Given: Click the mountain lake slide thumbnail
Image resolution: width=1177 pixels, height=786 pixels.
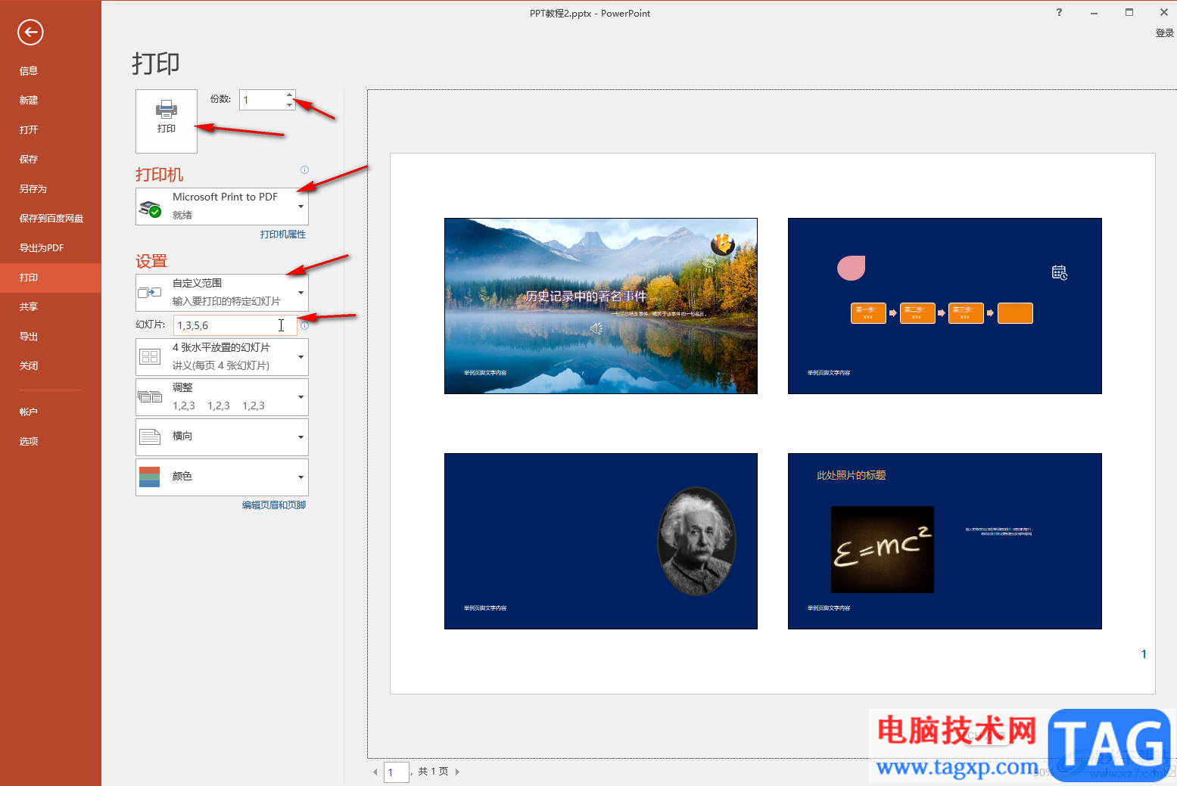Looking at the screenshot, I should (x=601, y=306).
